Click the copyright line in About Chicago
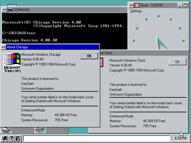 (49, 64)
